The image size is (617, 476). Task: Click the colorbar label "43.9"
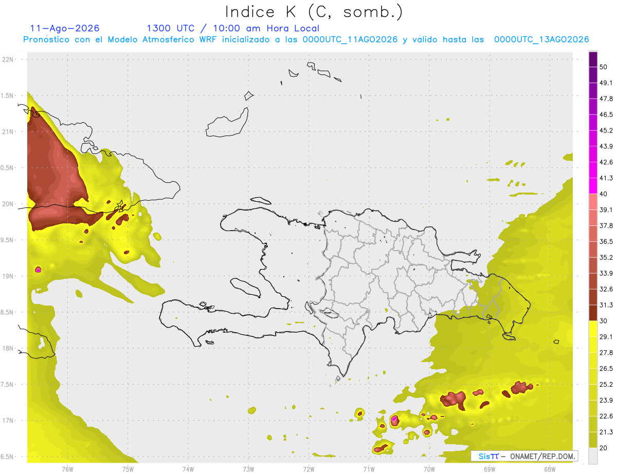606,146
